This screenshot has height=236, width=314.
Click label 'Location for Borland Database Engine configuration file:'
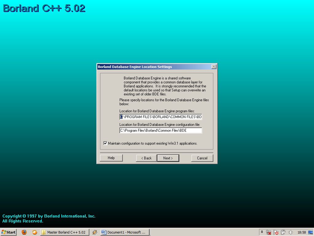coord(160,125)
